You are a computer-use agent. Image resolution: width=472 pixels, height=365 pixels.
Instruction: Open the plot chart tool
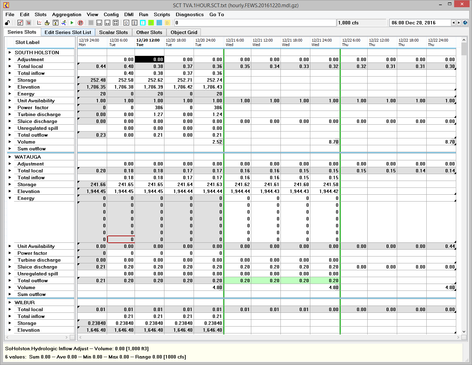39,23
